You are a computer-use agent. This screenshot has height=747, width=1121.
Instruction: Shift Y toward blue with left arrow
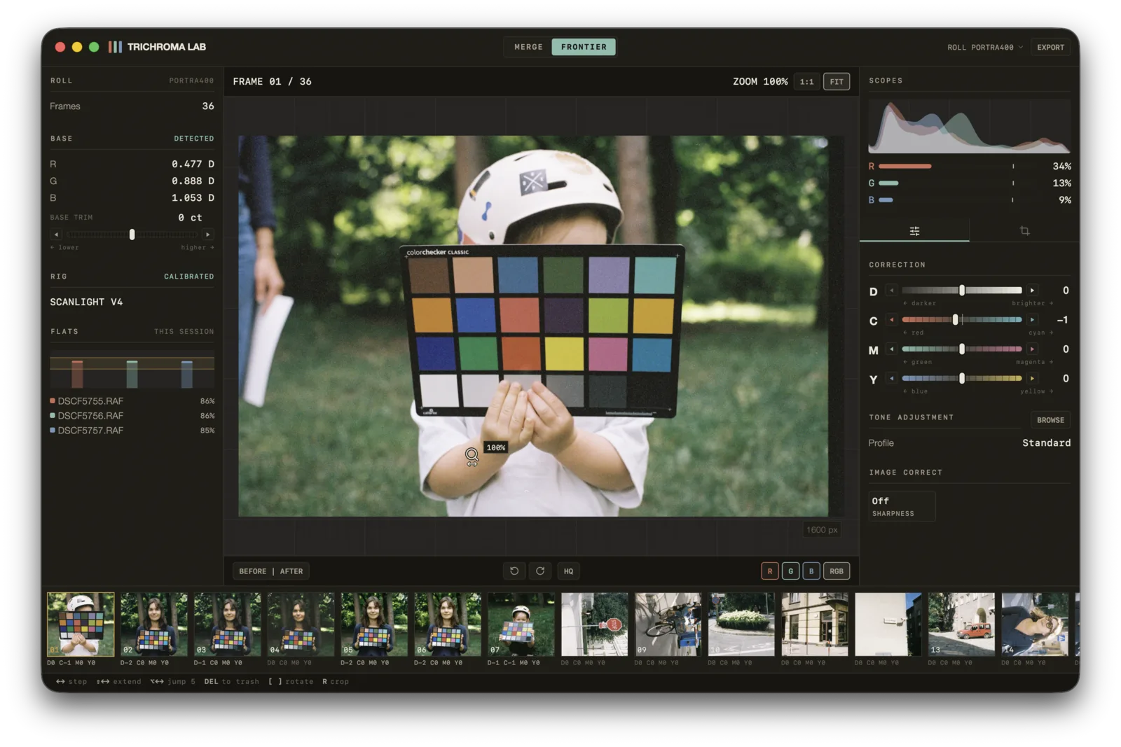coord(892,379)
